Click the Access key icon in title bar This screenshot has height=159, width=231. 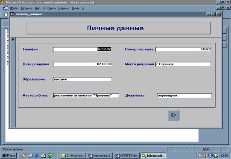[x=3, y=2]
